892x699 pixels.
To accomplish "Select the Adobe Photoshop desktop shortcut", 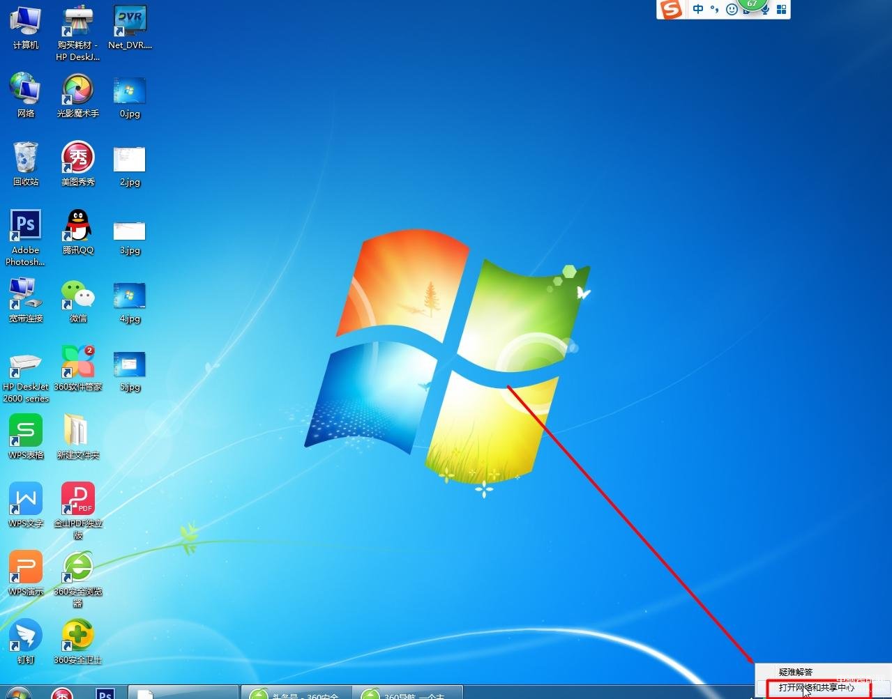I will [26, 238].
